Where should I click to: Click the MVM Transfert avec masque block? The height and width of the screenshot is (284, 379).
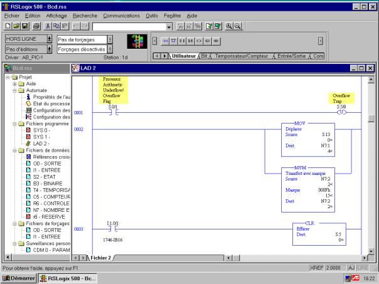(x=308, y=189)
